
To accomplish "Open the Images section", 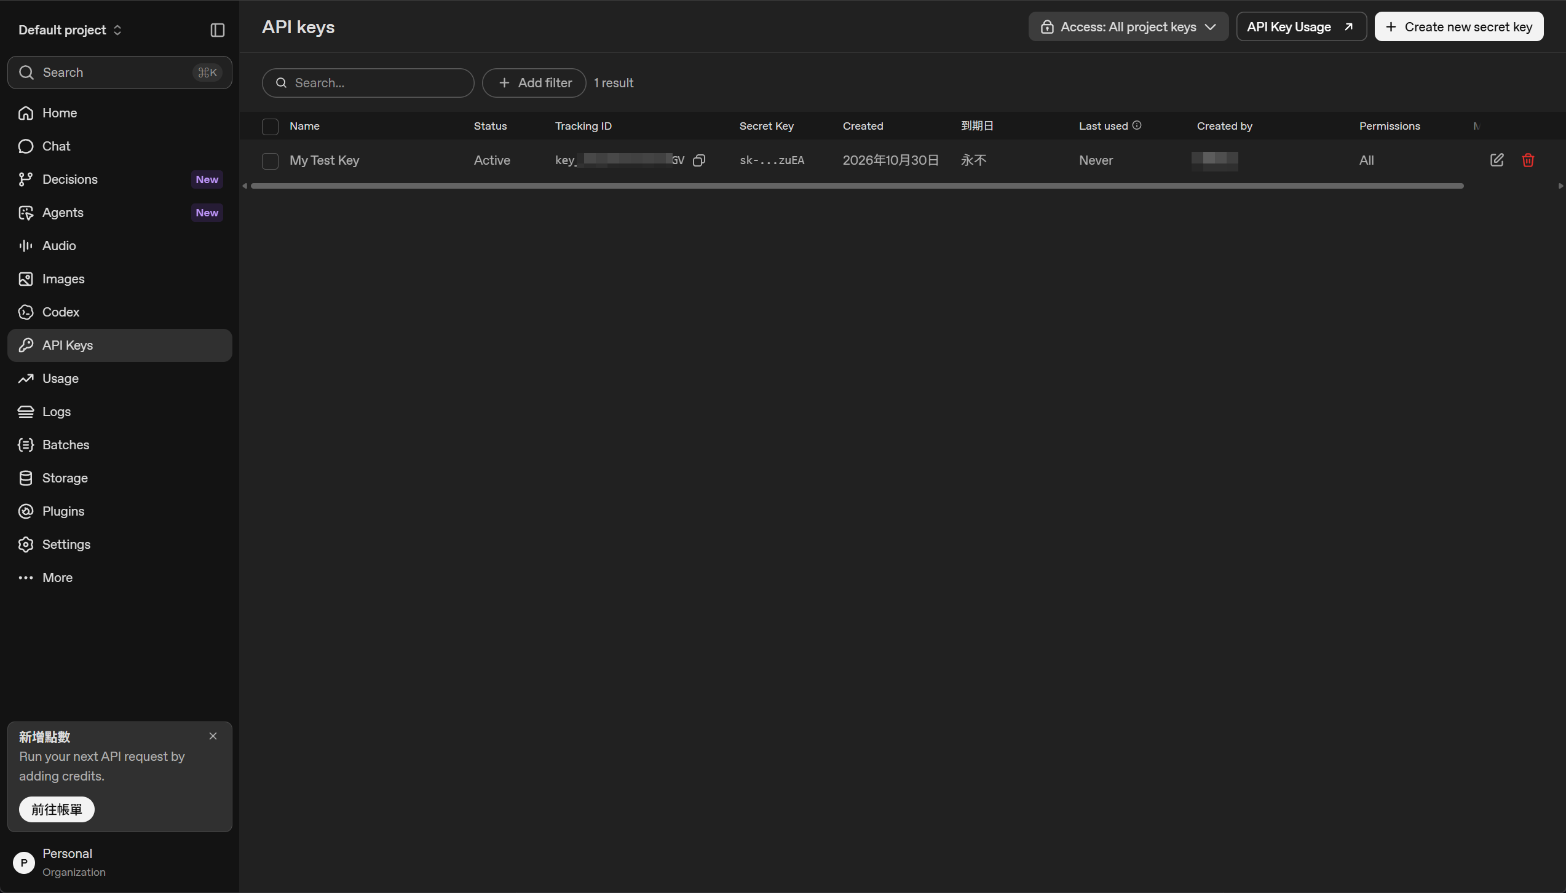I will [x=120, y=279].
